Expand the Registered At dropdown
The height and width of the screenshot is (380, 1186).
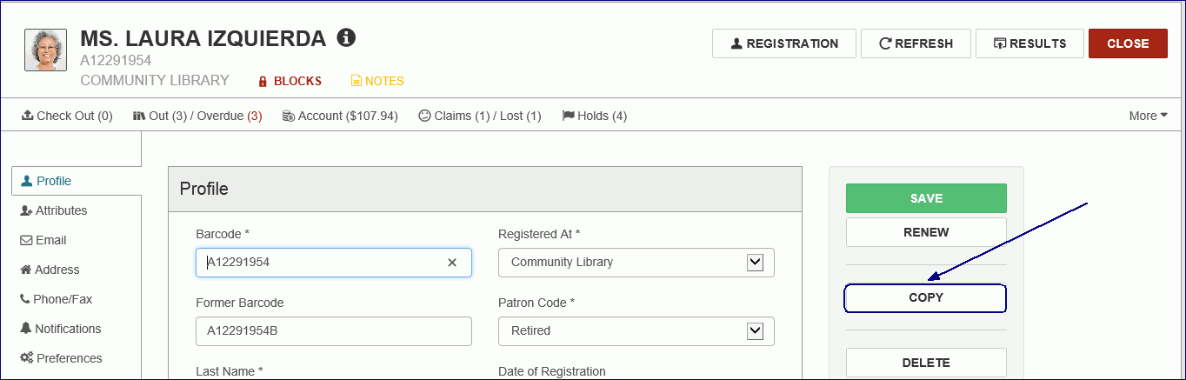(755, 262)
